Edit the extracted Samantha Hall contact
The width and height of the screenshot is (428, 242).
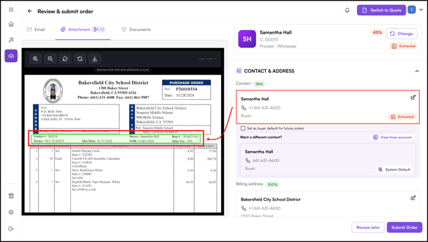[x=413, y=97]
